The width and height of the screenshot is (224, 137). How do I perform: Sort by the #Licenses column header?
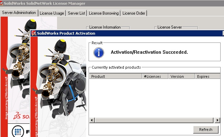tap(155, 76)
